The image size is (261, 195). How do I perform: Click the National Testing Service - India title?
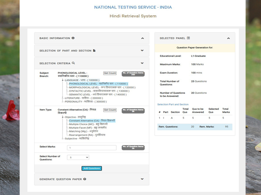pyautogui.click(x=133, y=7)
